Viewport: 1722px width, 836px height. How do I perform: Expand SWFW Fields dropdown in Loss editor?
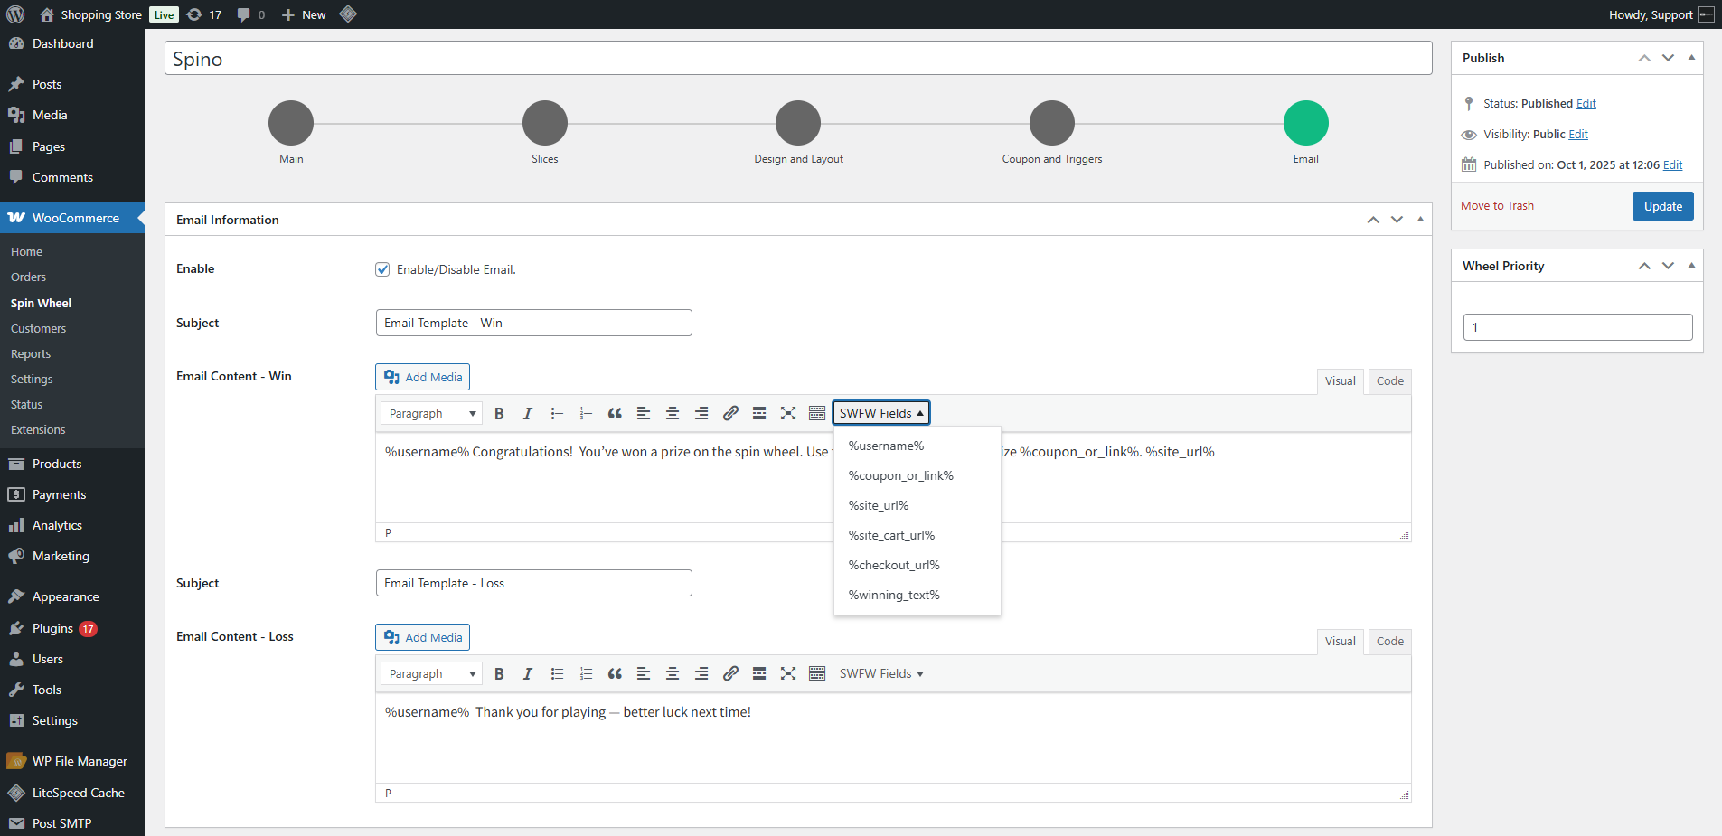coord(880,673)
